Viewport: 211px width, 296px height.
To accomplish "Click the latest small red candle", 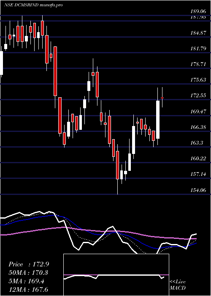I will [x=162, y=98].
